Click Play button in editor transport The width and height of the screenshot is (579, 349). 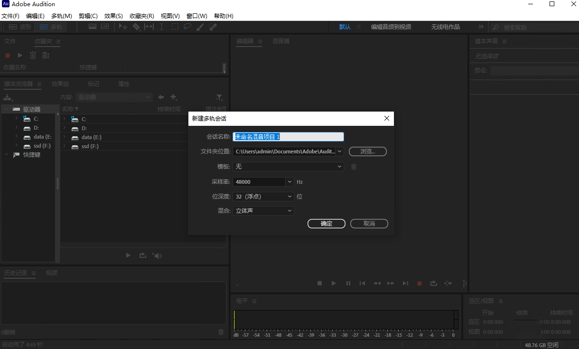[x=334, y=283]
